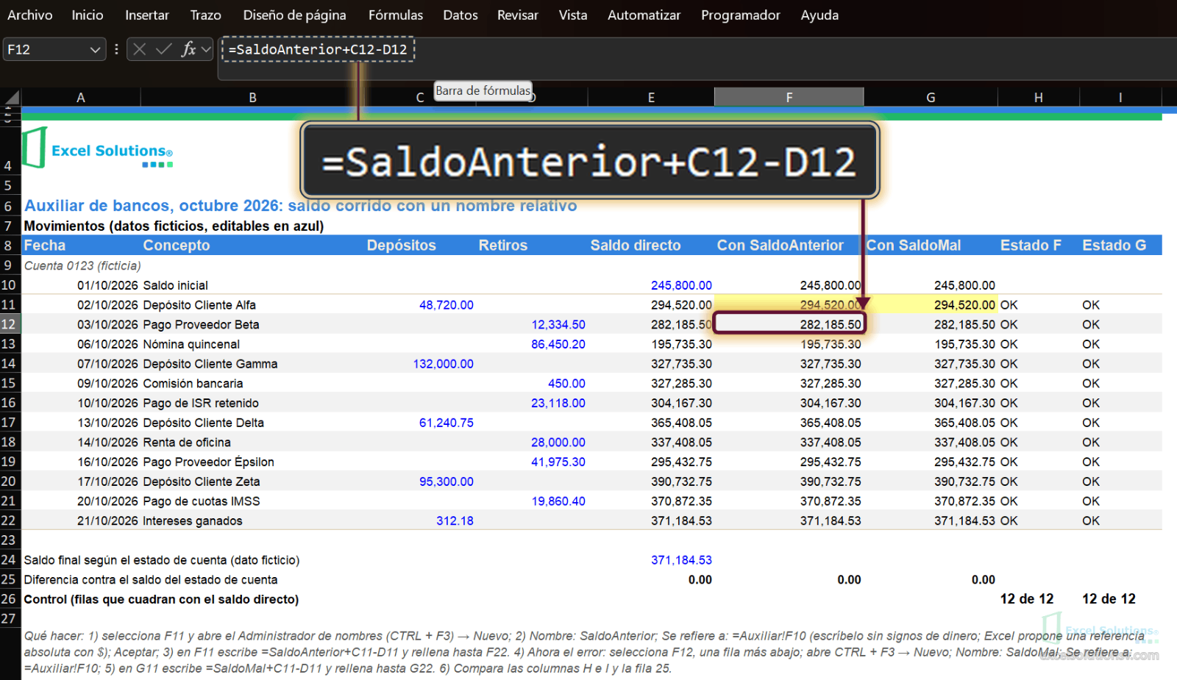1177x680 pixels.
Task: Expand the function list dropdown next to fx
Action: point(206,49)
